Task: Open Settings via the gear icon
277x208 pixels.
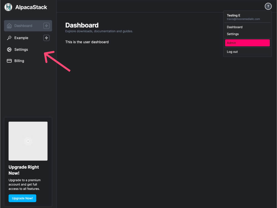Action: pyautogui.click(x=9, y=49)
